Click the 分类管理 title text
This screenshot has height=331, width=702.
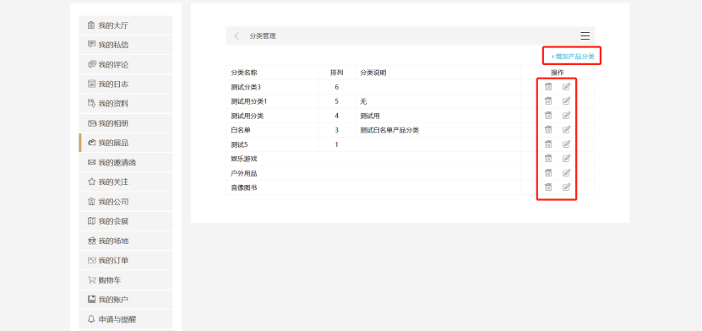pyautogui.click(x=263, y=36)
